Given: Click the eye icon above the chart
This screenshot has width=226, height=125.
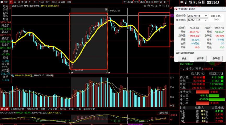Looking at the screenshot, I should tap(145, 5).
